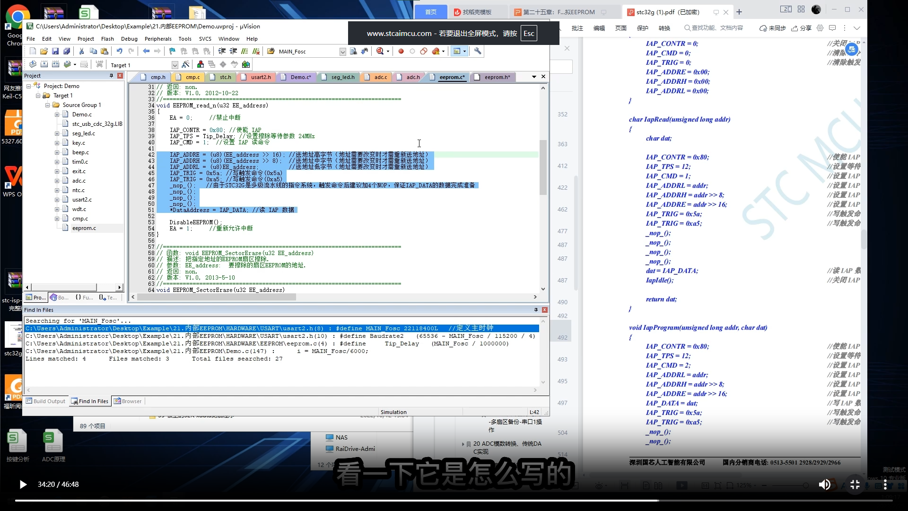
Task: Collapse the Project: Demo tree node
Action: 28,86
